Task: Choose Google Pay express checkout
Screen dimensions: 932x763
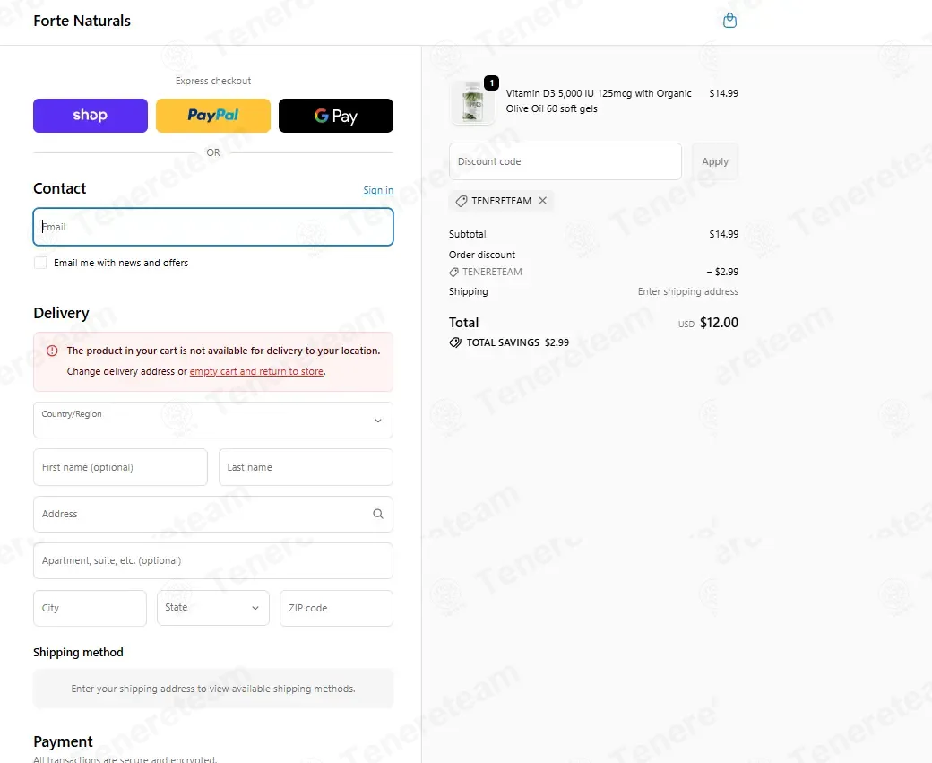Action: point(336,116)
